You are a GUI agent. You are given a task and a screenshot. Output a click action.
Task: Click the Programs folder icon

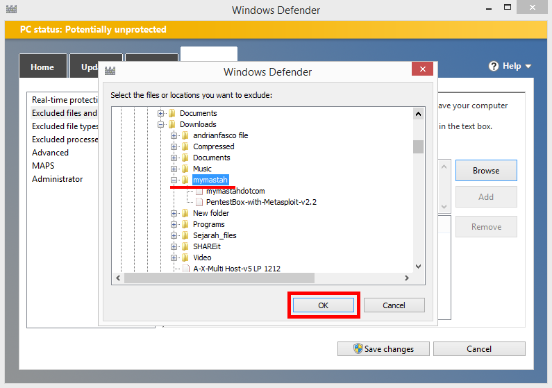click(185, 224)
